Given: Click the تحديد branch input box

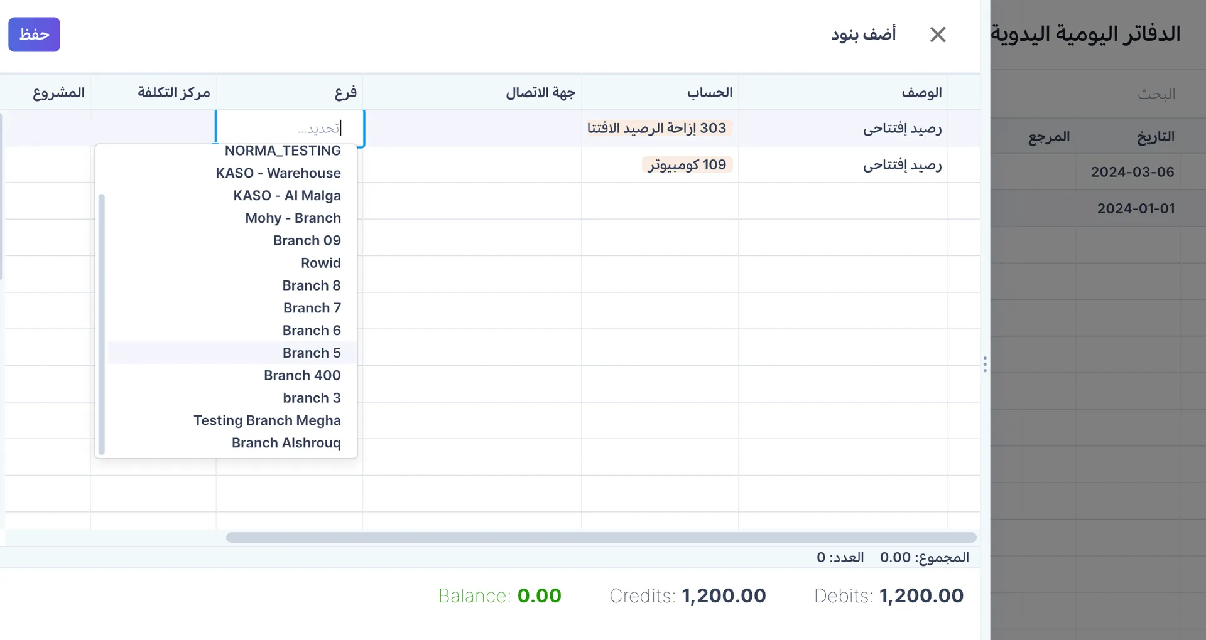Looking at the screenshot, I should coord(290,127).
